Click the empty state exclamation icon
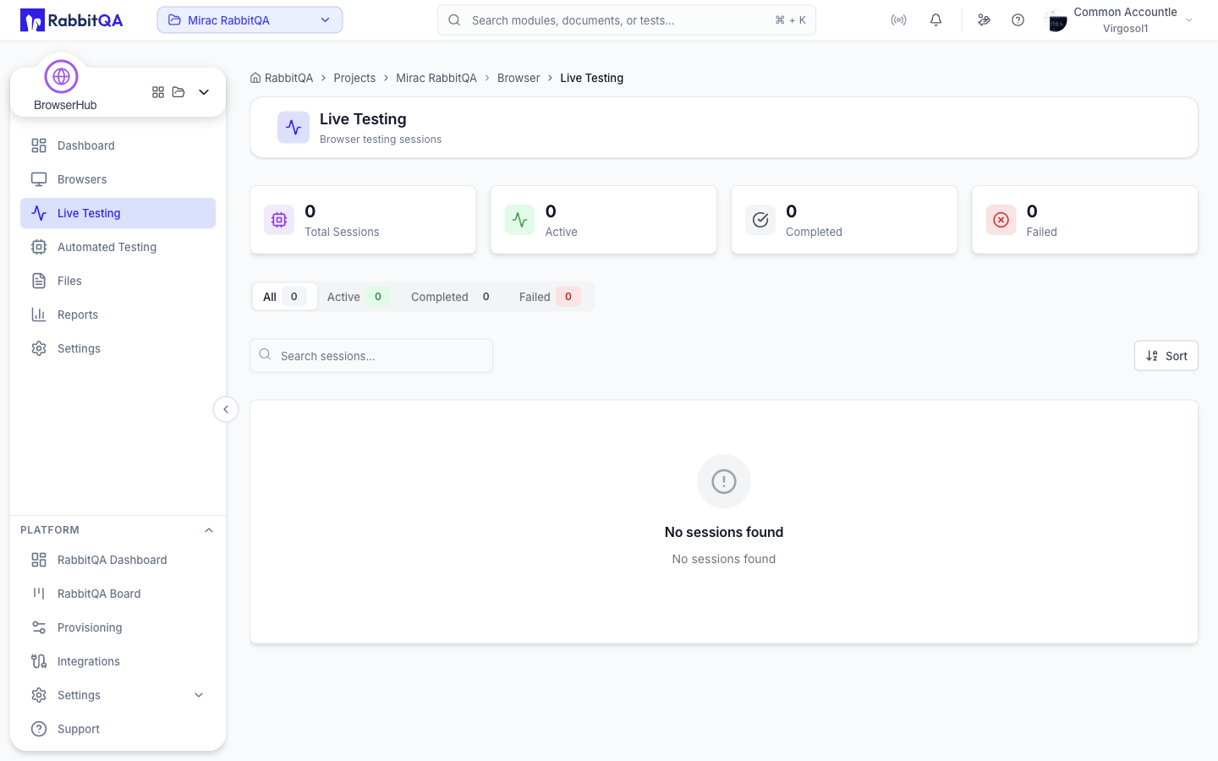The height and width of the screenshot is (761, 1218). click(724, 482)
